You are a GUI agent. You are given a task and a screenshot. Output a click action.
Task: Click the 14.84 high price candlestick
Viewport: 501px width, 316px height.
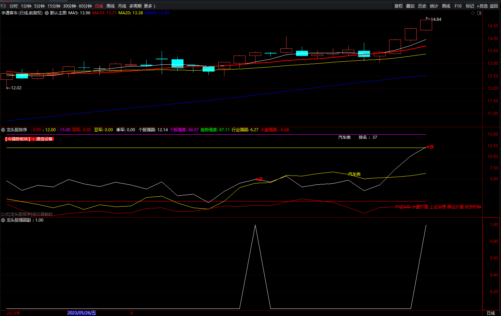(x=426, y=25)
